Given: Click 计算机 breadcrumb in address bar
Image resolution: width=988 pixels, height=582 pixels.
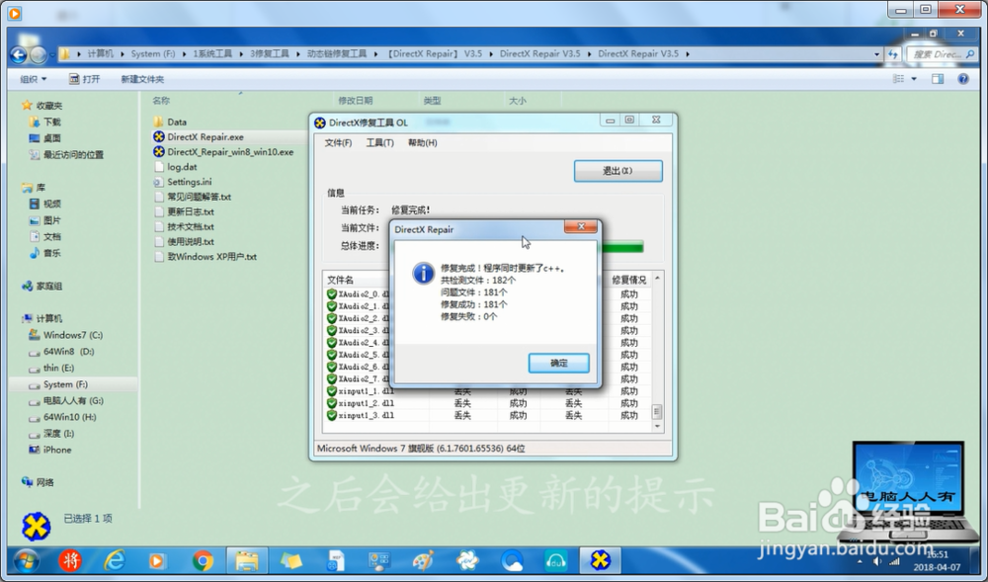Looking at the screenshot, I should click(101, 54).
